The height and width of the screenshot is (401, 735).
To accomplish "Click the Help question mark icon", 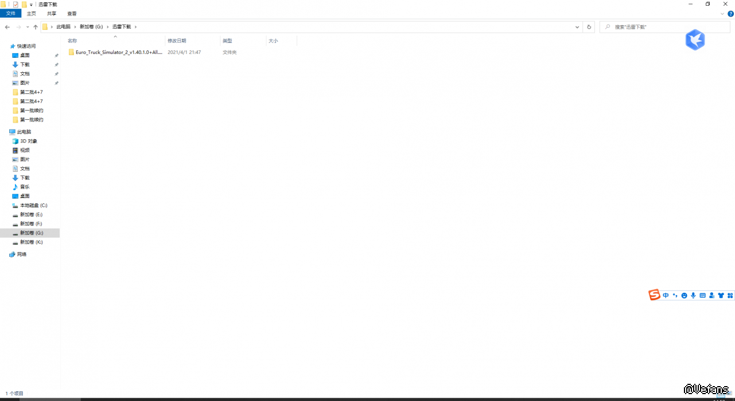I will point(729,13).
